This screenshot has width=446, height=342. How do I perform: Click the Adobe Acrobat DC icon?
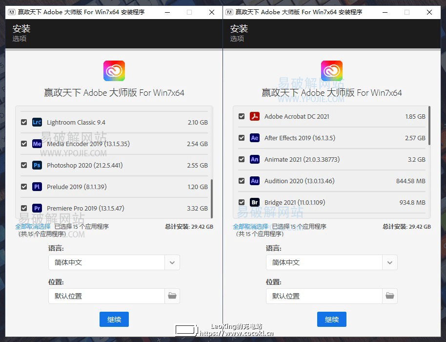[255, 116]
